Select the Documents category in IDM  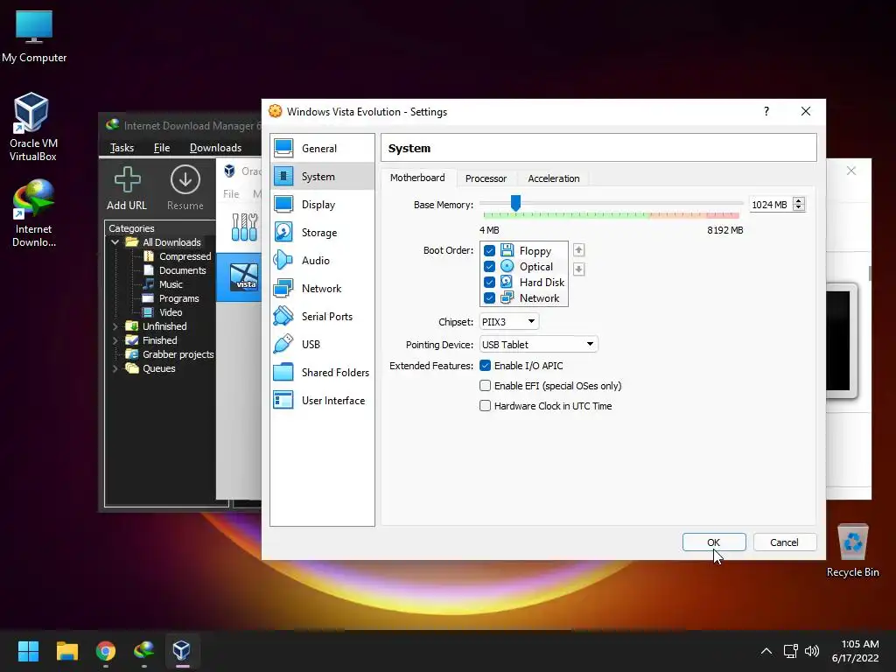tap(175, 271)
